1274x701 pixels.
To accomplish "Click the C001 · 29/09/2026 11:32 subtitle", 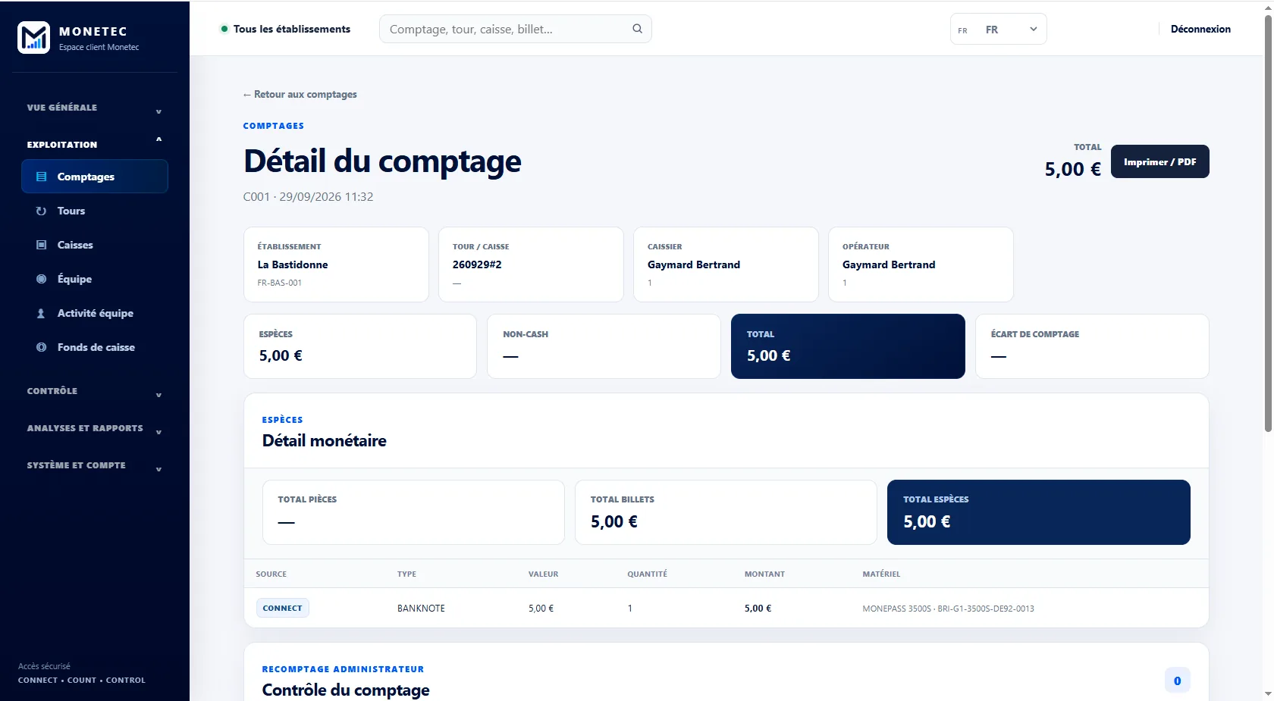I will 308,196.
